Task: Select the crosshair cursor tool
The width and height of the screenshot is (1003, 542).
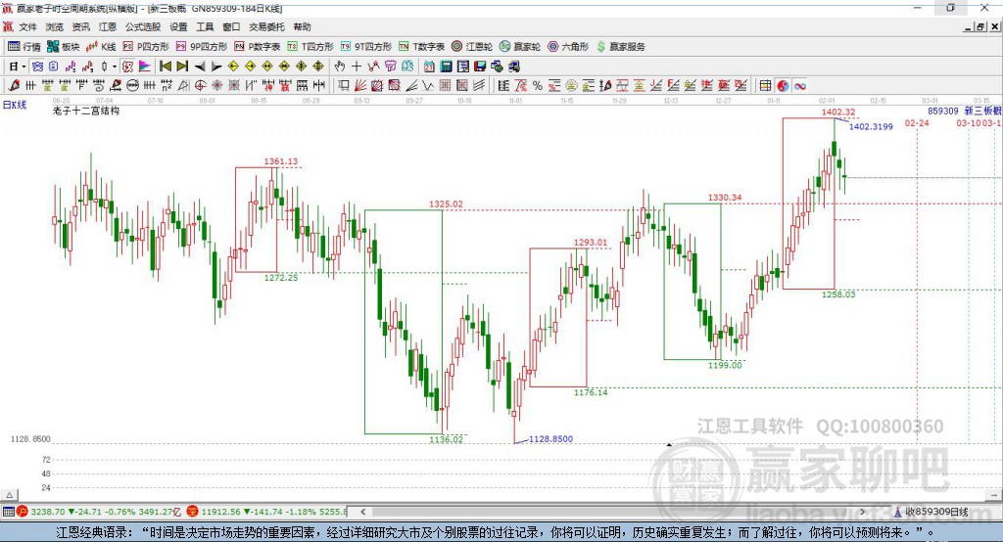Action: pyautogui.click(x=357, y=67)
